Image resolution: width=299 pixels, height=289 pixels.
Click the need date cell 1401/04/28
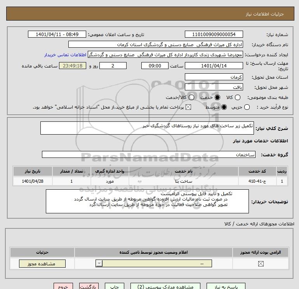[33, 181]
